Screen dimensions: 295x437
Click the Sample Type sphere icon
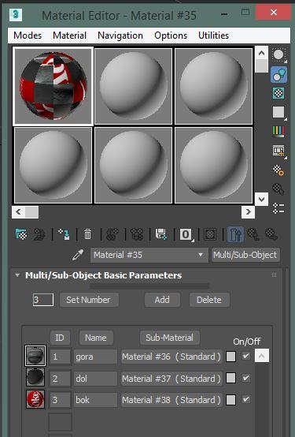[x=278, y=55]
